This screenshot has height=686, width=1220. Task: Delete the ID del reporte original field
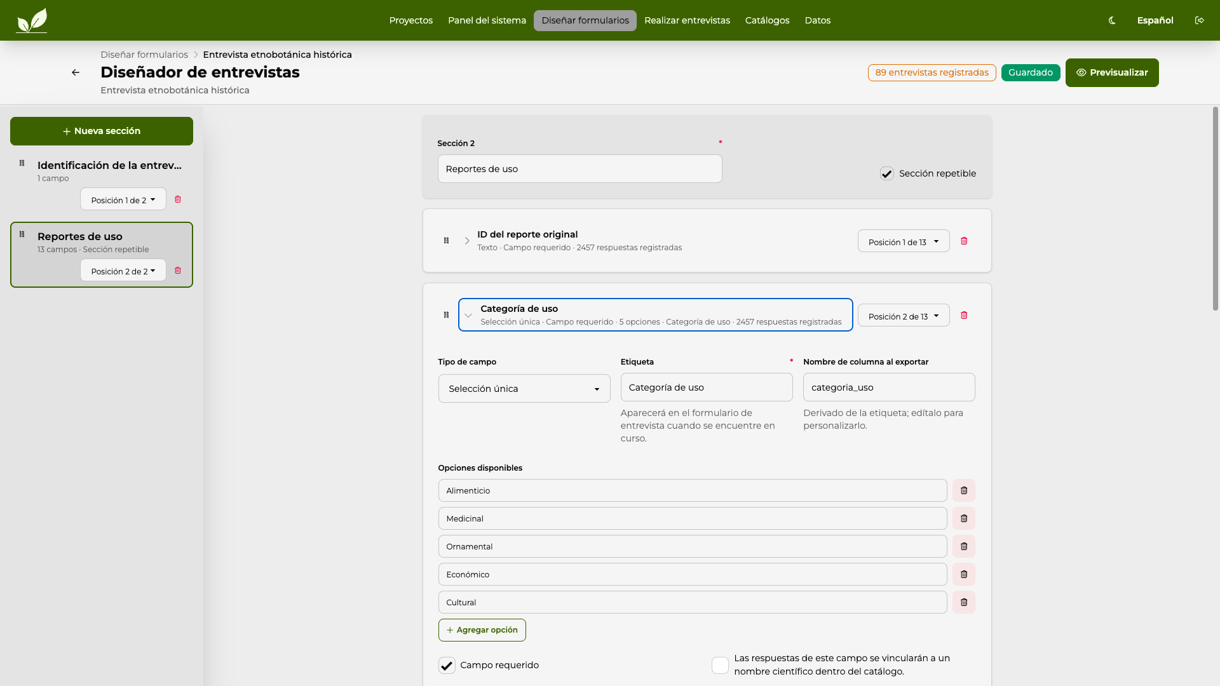964,241
